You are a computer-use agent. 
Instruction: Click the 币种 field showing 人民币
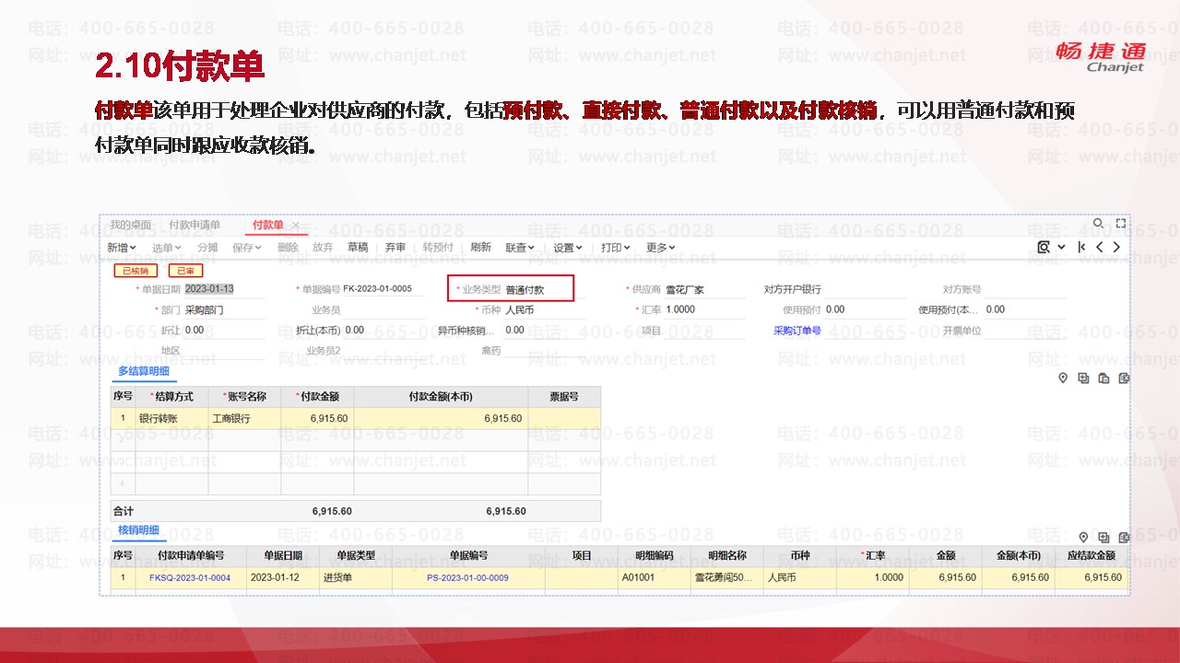coord(544,310)
